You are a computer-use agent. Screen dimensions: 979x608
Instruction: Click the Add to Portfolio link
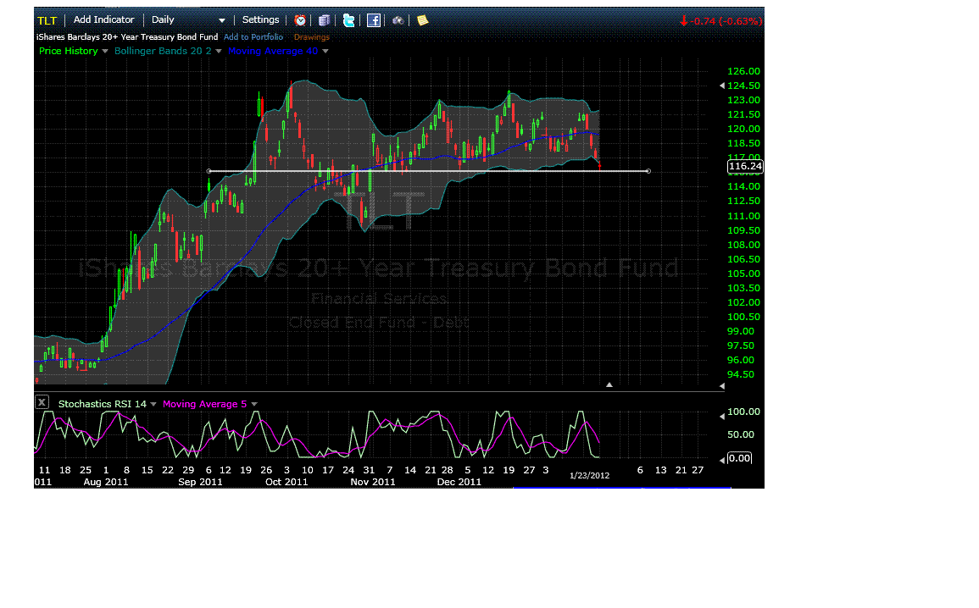tap(253, 36)
